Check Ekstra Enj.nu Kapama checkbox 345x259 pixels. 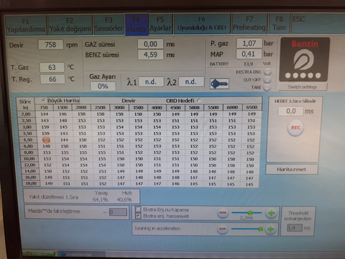[x=138, y=209]
